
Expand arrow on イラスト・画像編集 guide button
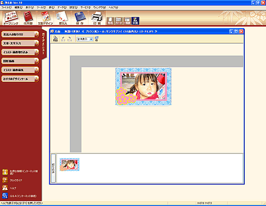pos(36,70)
